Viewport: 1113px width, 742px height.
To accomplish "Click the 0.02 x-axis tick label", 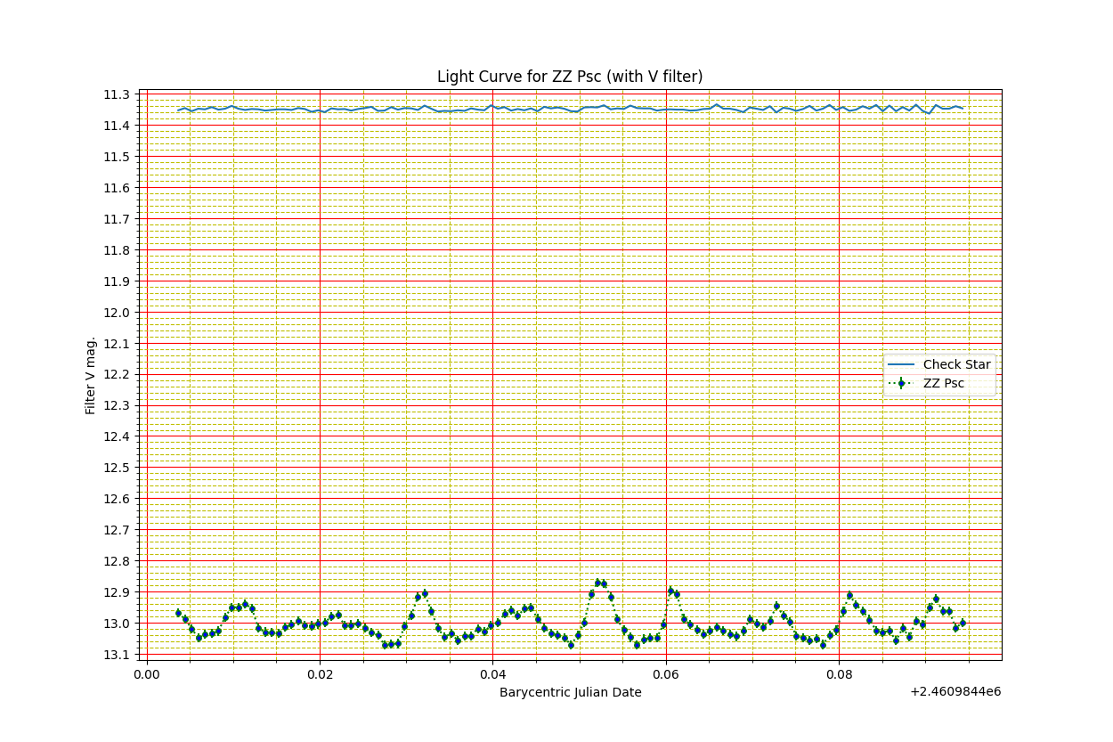I will pos(320,674).
